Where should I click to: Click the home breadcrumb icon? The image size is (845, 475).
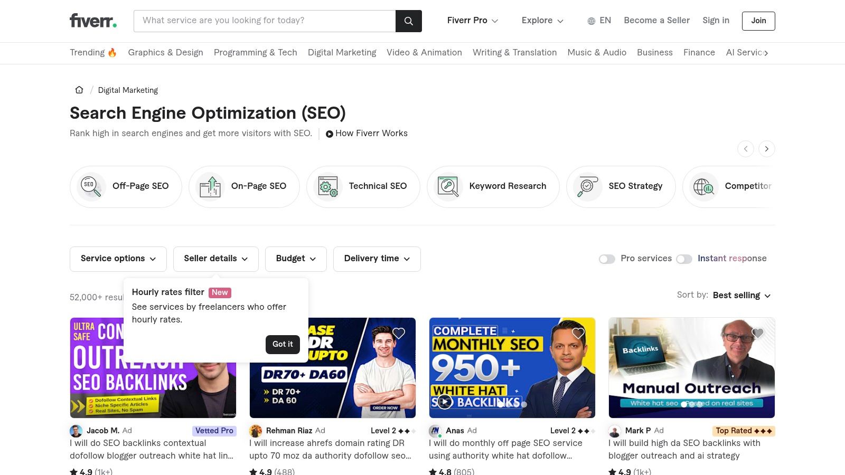pos(79,90)
